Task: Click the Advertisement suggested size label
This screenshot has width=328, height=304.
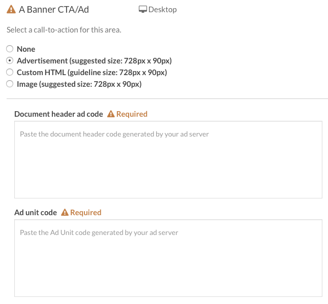Action: click(95, 61)
